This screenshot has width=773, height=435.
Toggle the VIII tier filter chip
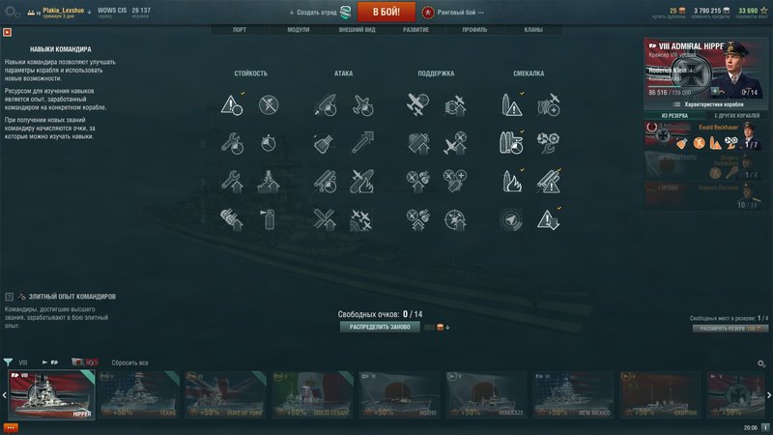pos(23,362)
